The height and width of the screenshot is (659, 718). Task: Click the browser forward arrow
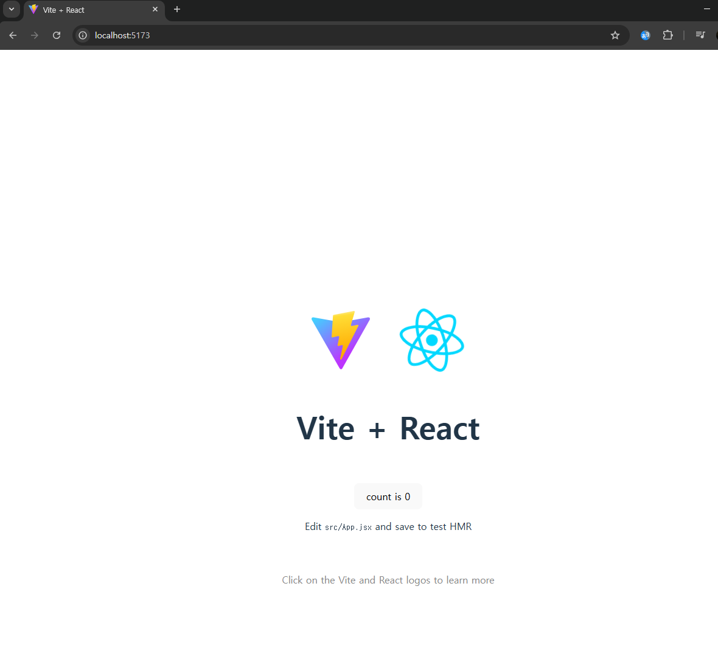35,35
